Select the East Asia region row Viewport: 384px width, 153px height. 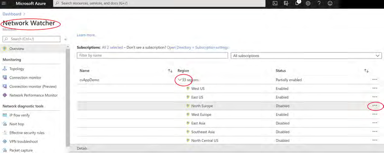coord(228,123)
